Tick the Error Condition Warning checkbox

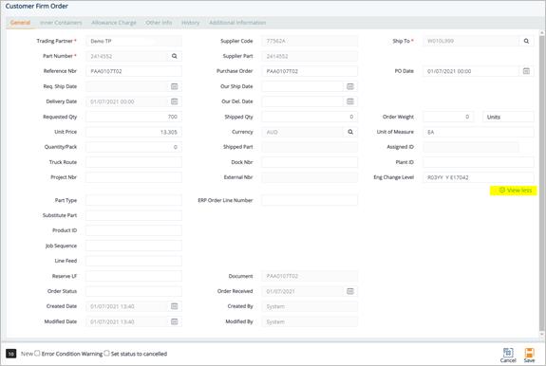pos(37,353)
